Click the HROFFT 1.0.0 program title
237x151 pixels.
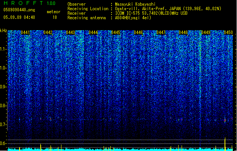pyautogui.click(x=30, y=3)
